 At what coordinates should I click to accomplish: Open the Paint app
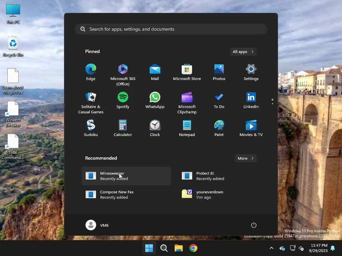coord(219,128)
